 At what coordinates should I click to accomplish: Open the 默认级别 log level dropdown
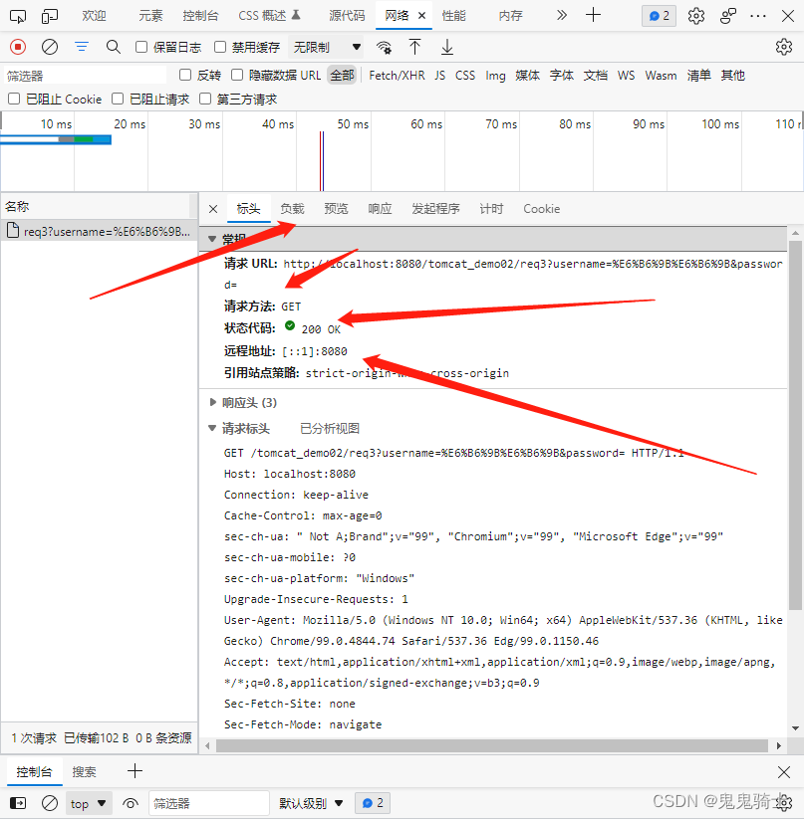(x=311, y=803)
